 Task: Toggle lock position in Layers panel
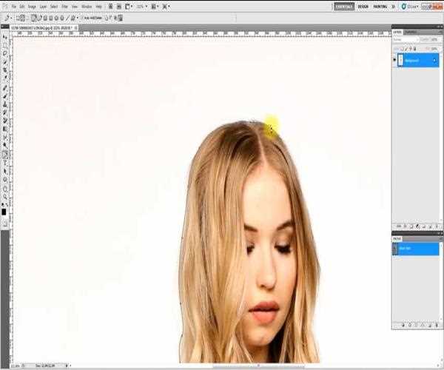click(x=411, y=49)
